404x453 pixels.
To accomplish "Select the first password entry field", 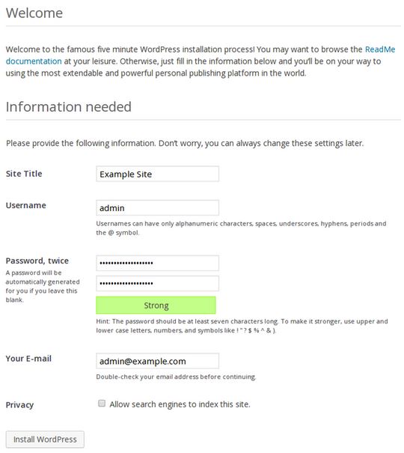I will click(x=158, y=263).
